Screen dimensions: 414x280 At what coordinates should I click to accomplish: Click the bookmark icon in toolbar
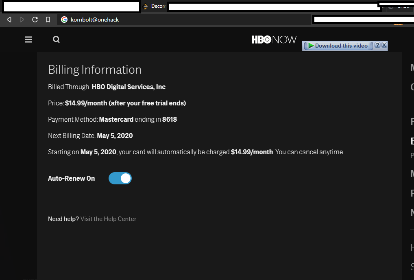(x=48, y=20)
